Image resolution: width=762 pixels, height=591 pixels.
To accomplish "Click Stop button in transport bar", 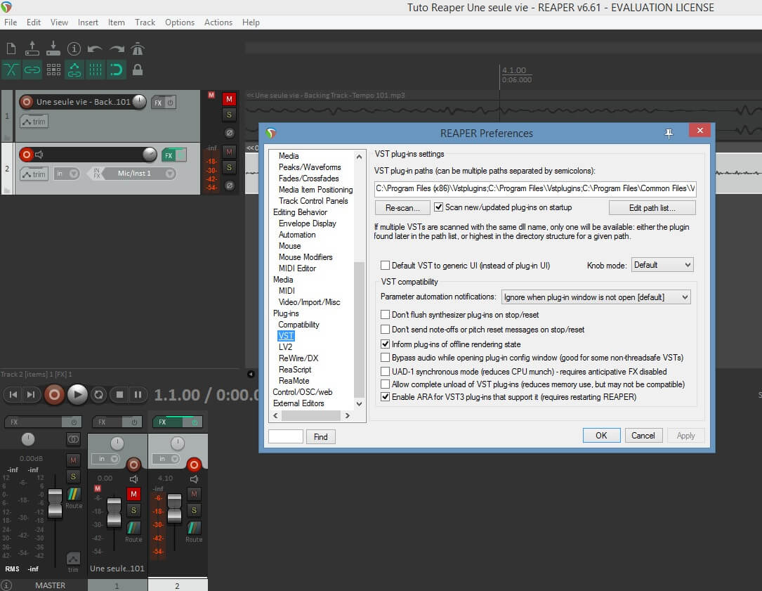I will coord(119,394).
